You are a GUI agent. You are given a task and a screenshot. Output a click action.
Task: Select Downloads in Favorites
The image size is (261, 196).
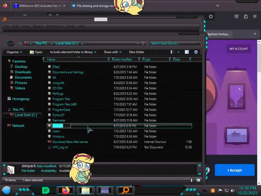(x=23, y=72)
